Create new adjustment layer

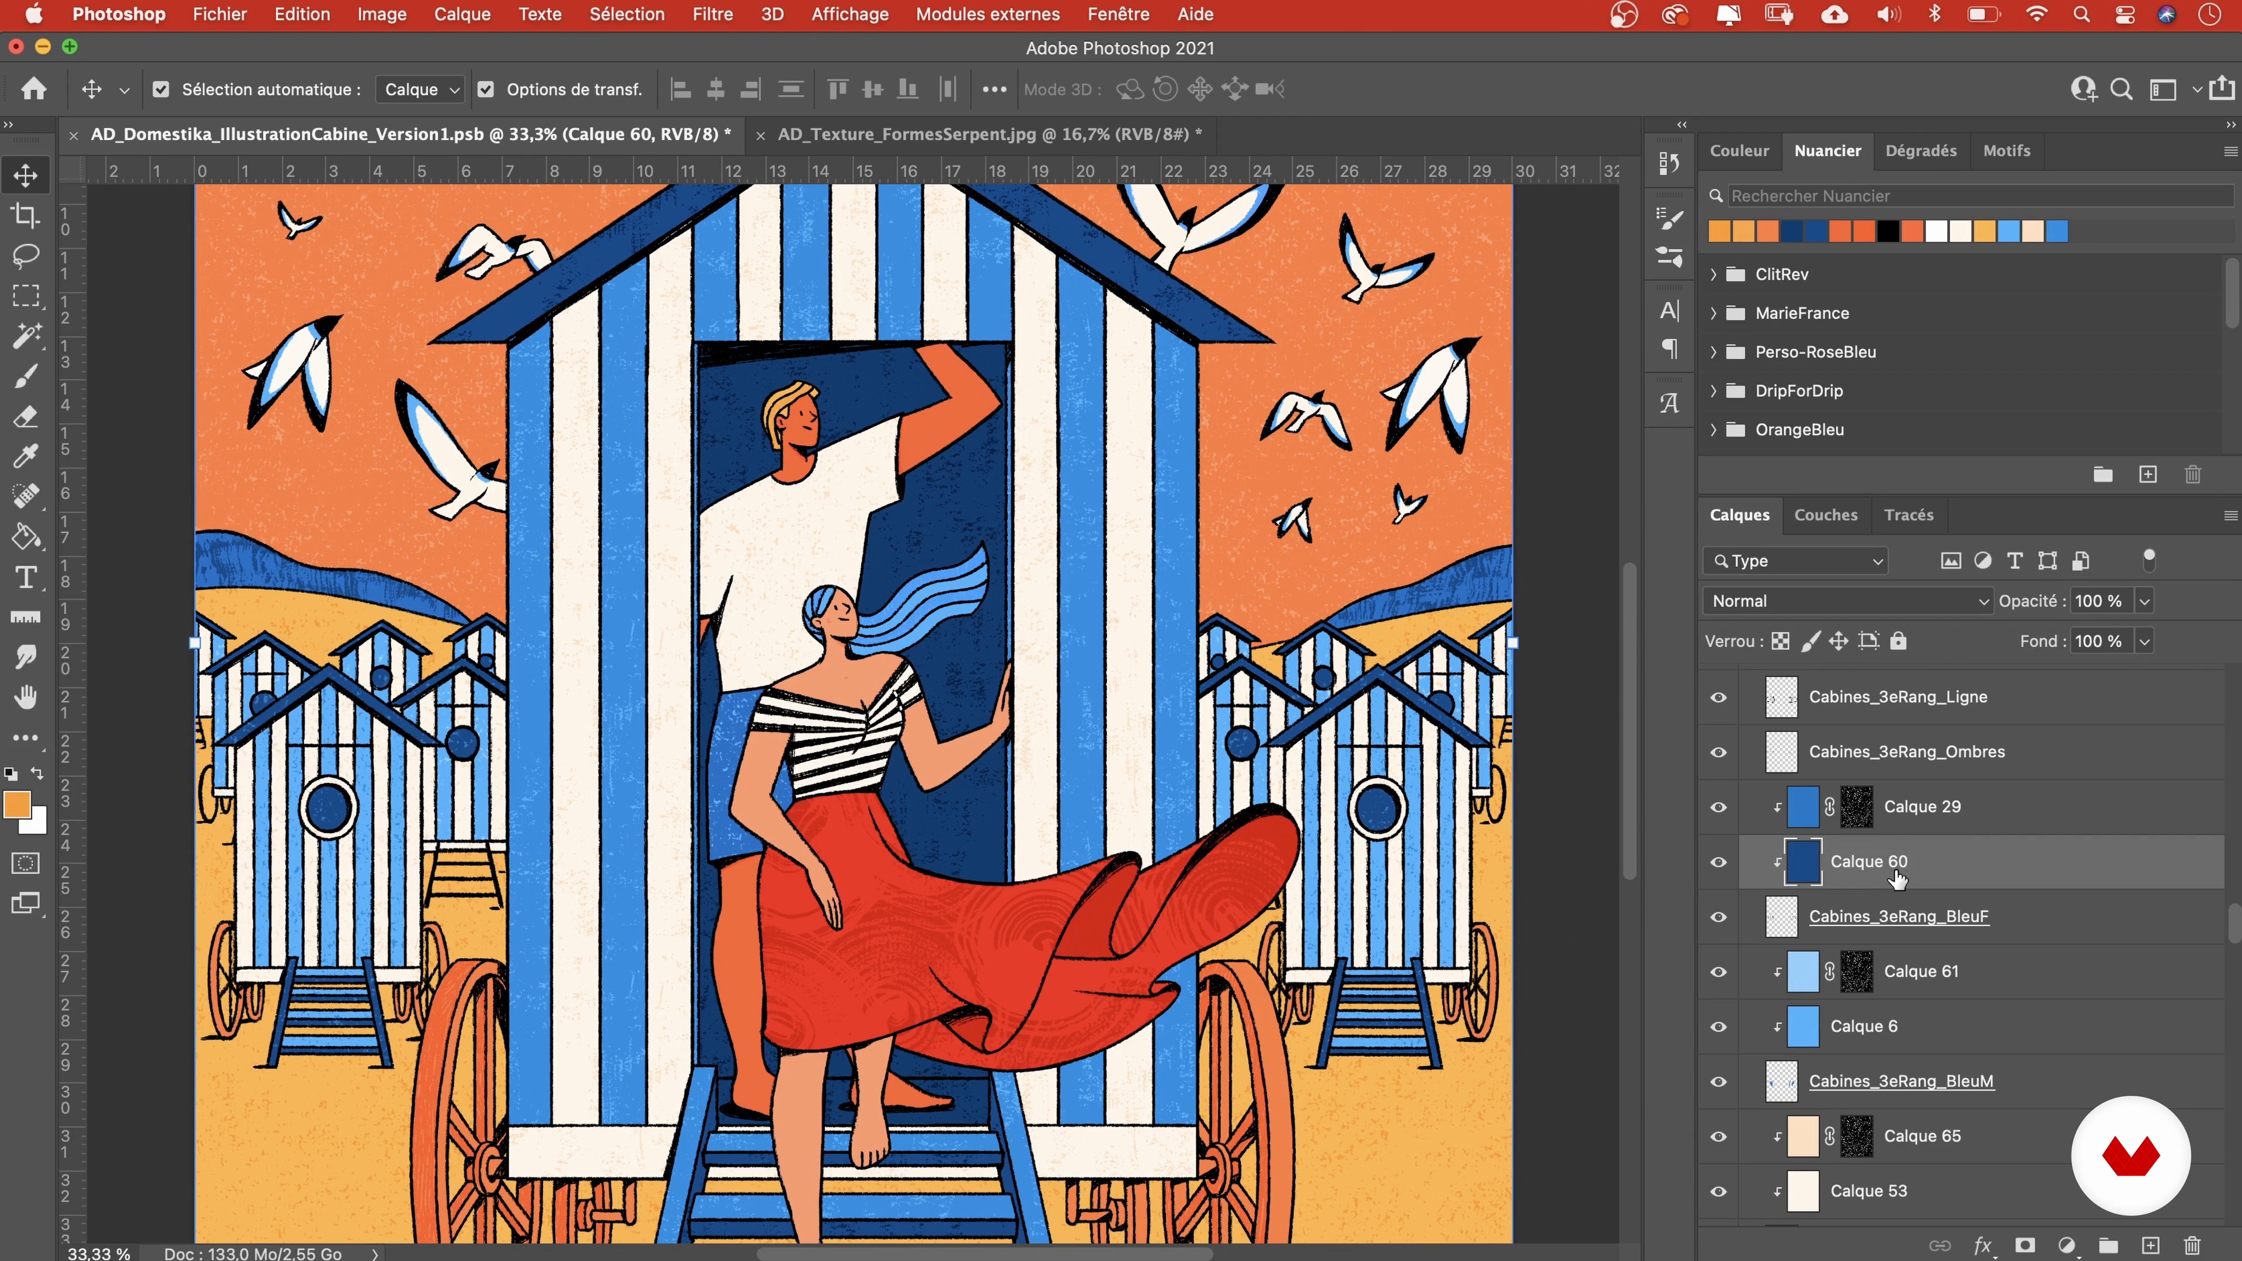coord(2067,1245)
